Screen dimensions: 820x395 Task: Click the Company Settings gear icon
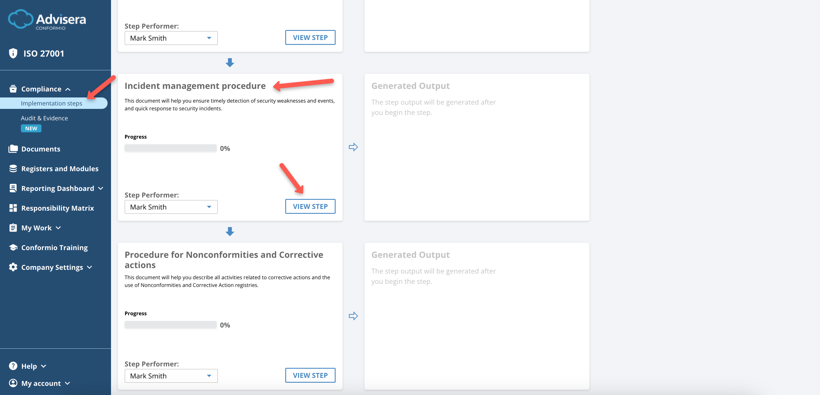[x=13, y=267]
